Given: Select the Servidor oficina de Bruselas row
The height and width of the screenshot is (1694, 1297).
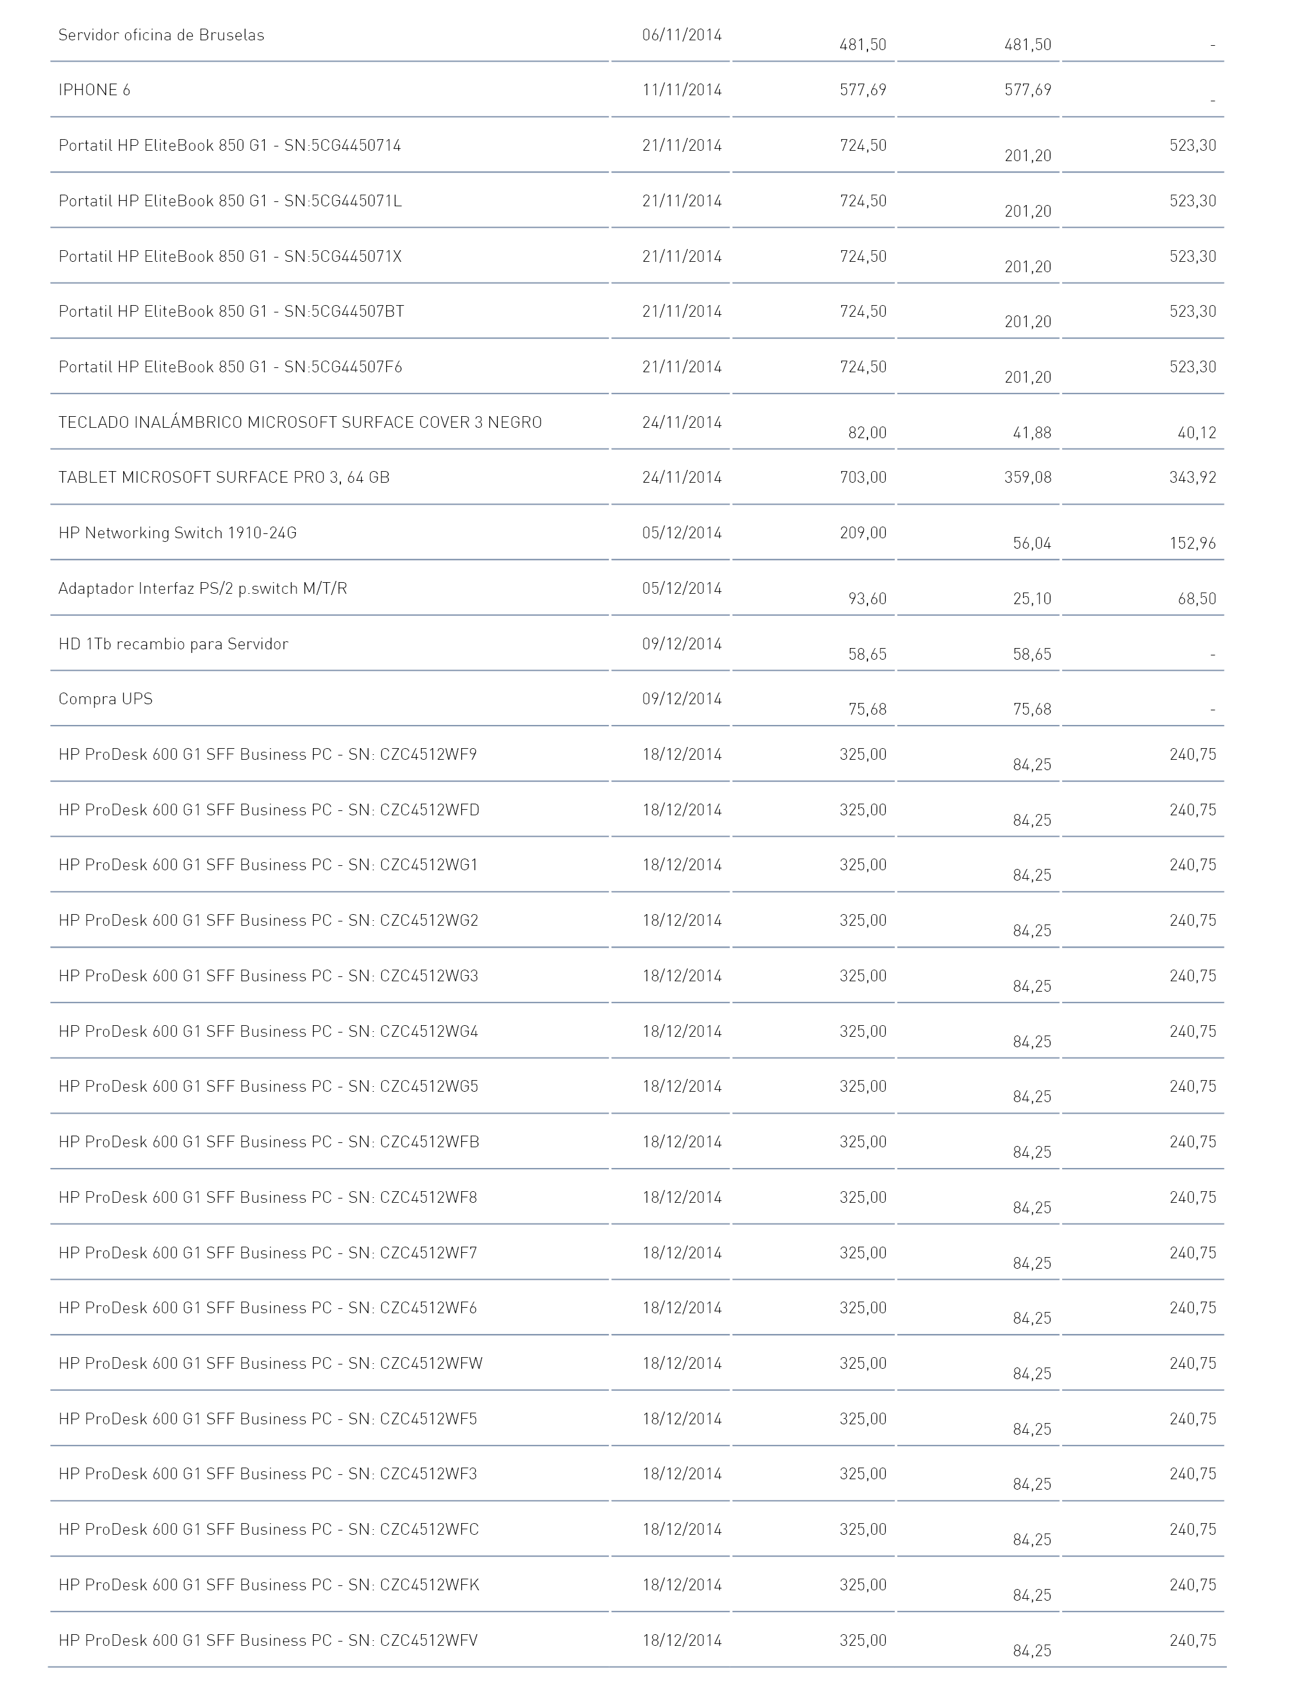Looking at the screenshot, I should [637, 35].
